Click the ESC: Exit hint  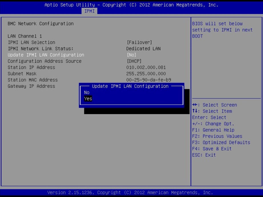point(204,155)
